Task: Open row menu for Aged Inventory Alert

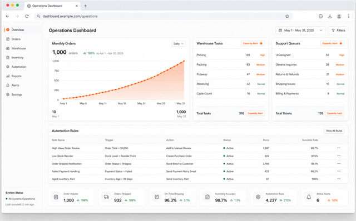Action: 339,179
